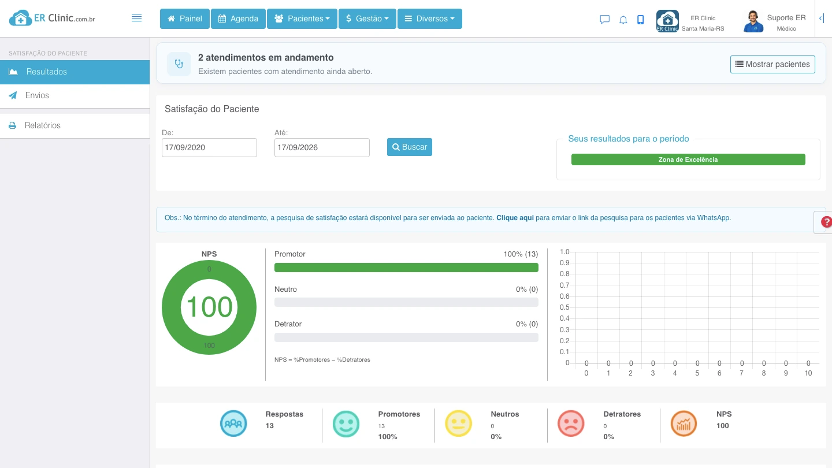Screen dimensions: 832x468
Task: Click the orange NPS chart icon
Action: pos(684,424)
